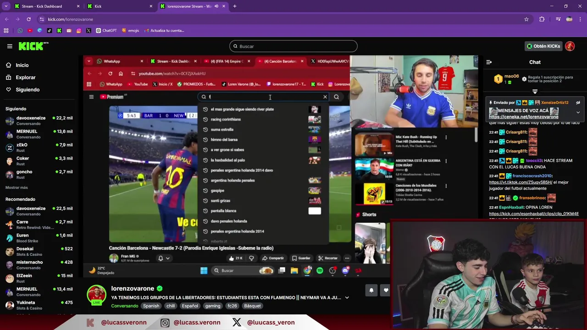Go back in browser history

tap(7, 19)
